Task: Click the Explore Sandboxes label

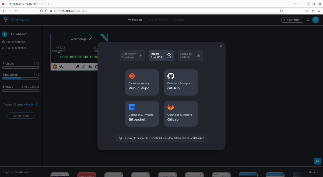Action: point(16,172)
